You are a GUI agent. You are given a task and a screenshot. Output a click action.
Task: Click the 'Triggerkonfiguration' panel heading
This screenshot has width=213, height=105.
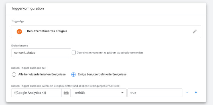28,8
